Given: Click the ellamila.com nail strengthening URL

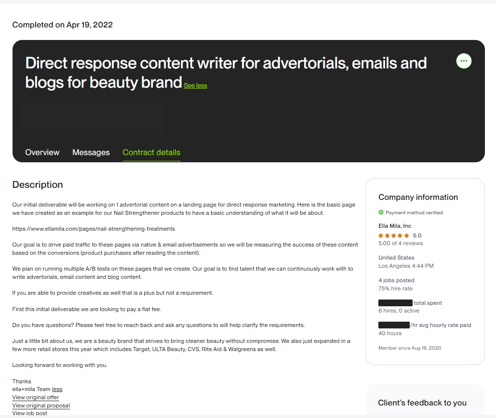Looking at the screenshot, I should 94,229.
